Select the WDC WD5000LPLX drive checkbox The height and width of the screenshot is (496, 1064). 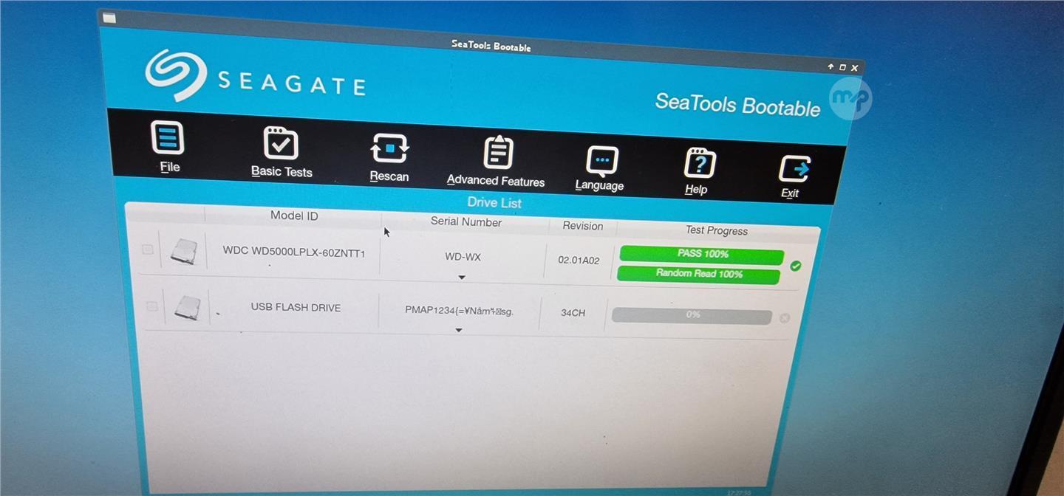(x=148, y=249)
